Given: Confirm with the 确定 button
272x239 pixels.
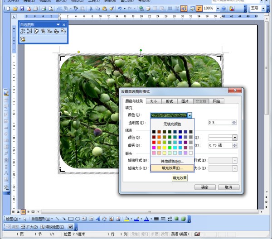Looking at the screenshot, I should pyautogui.click(x=205, y=187).
